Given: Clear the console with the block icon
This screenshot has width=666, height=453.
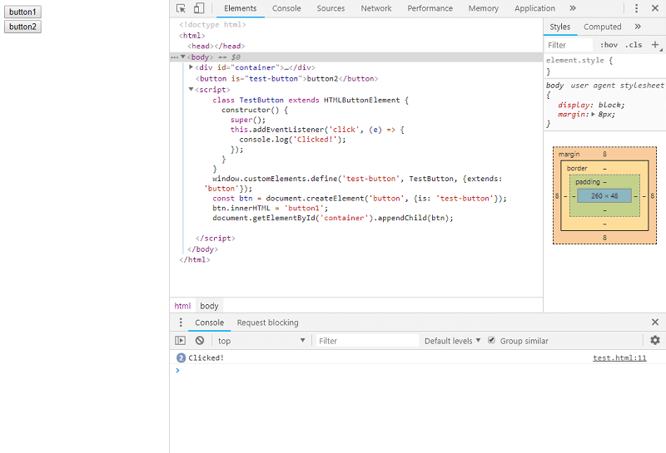Looking at the screenshot, I should (x=200, y=341).
